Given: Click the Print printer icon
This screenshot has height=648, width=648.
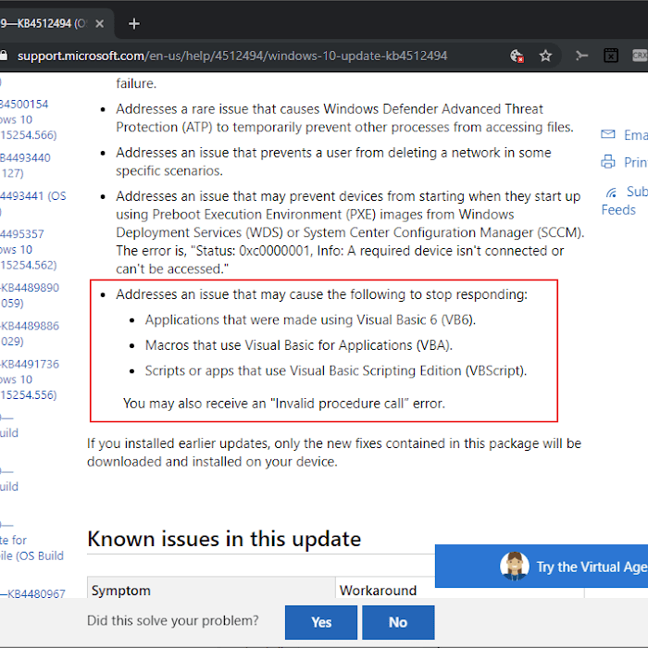Looking at the screenshot, I should tap(608, 162).
